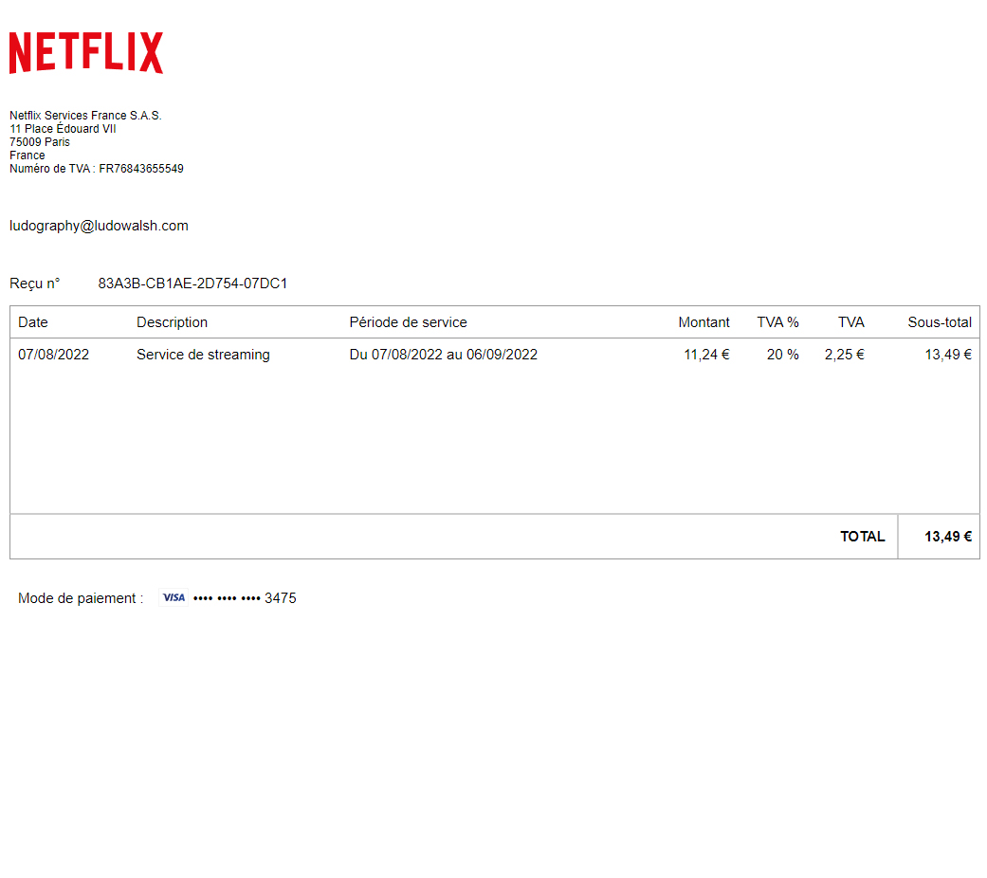Image resolution: width=987 pixels, height=878 pixels.
Task: Click the 'France' country line
Action: click(27, 155)
